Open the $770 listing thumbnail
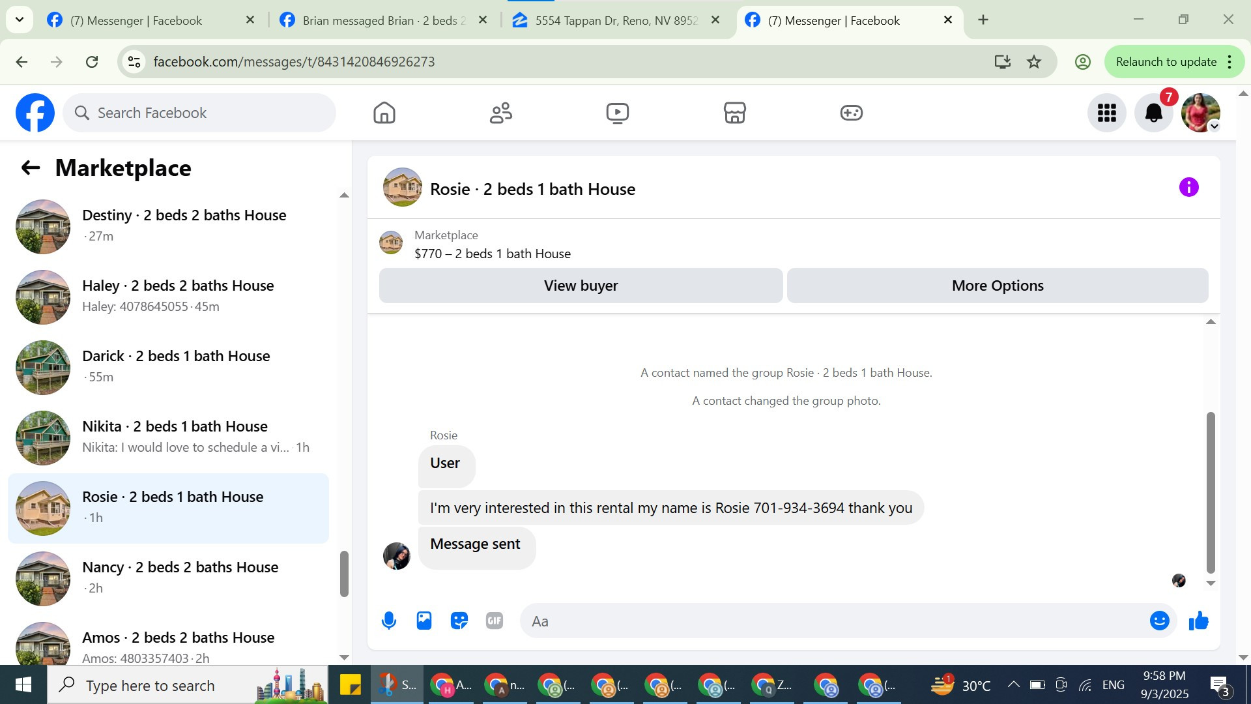The width and height of the screenshot is (1251, 704). pyautogui.click(x=391, y=243)
